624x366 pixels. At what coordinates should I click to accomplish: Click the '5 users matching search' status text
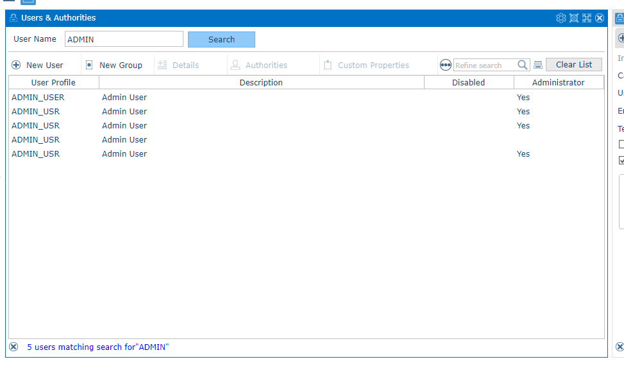(98, 347)
